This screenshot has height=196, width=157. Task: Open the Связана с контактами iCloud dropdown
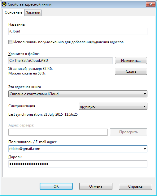(78, 94)
